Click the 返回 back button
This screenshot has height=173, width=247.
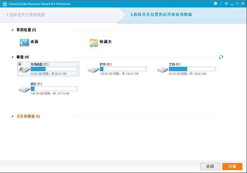210,166
